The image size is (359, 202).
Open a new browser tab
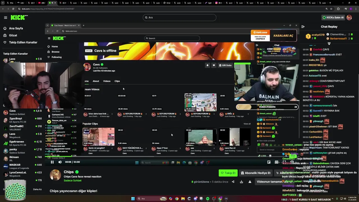pos(330,3)
